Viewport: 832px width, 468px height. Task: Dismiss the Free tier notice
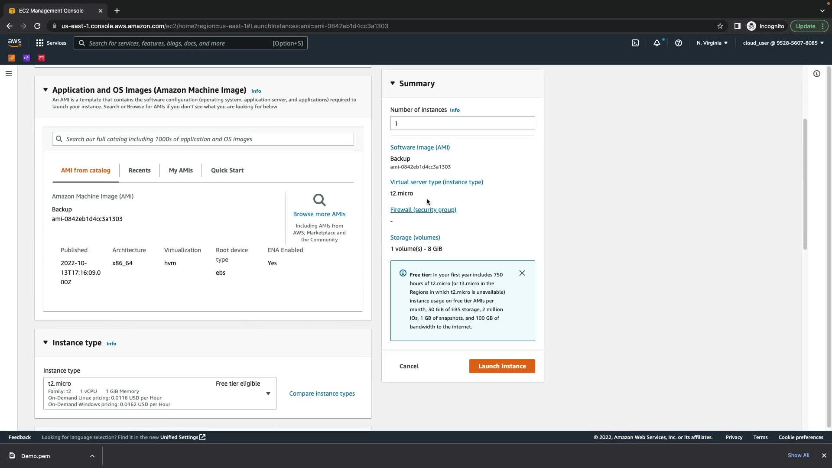[x=522, y=273]
